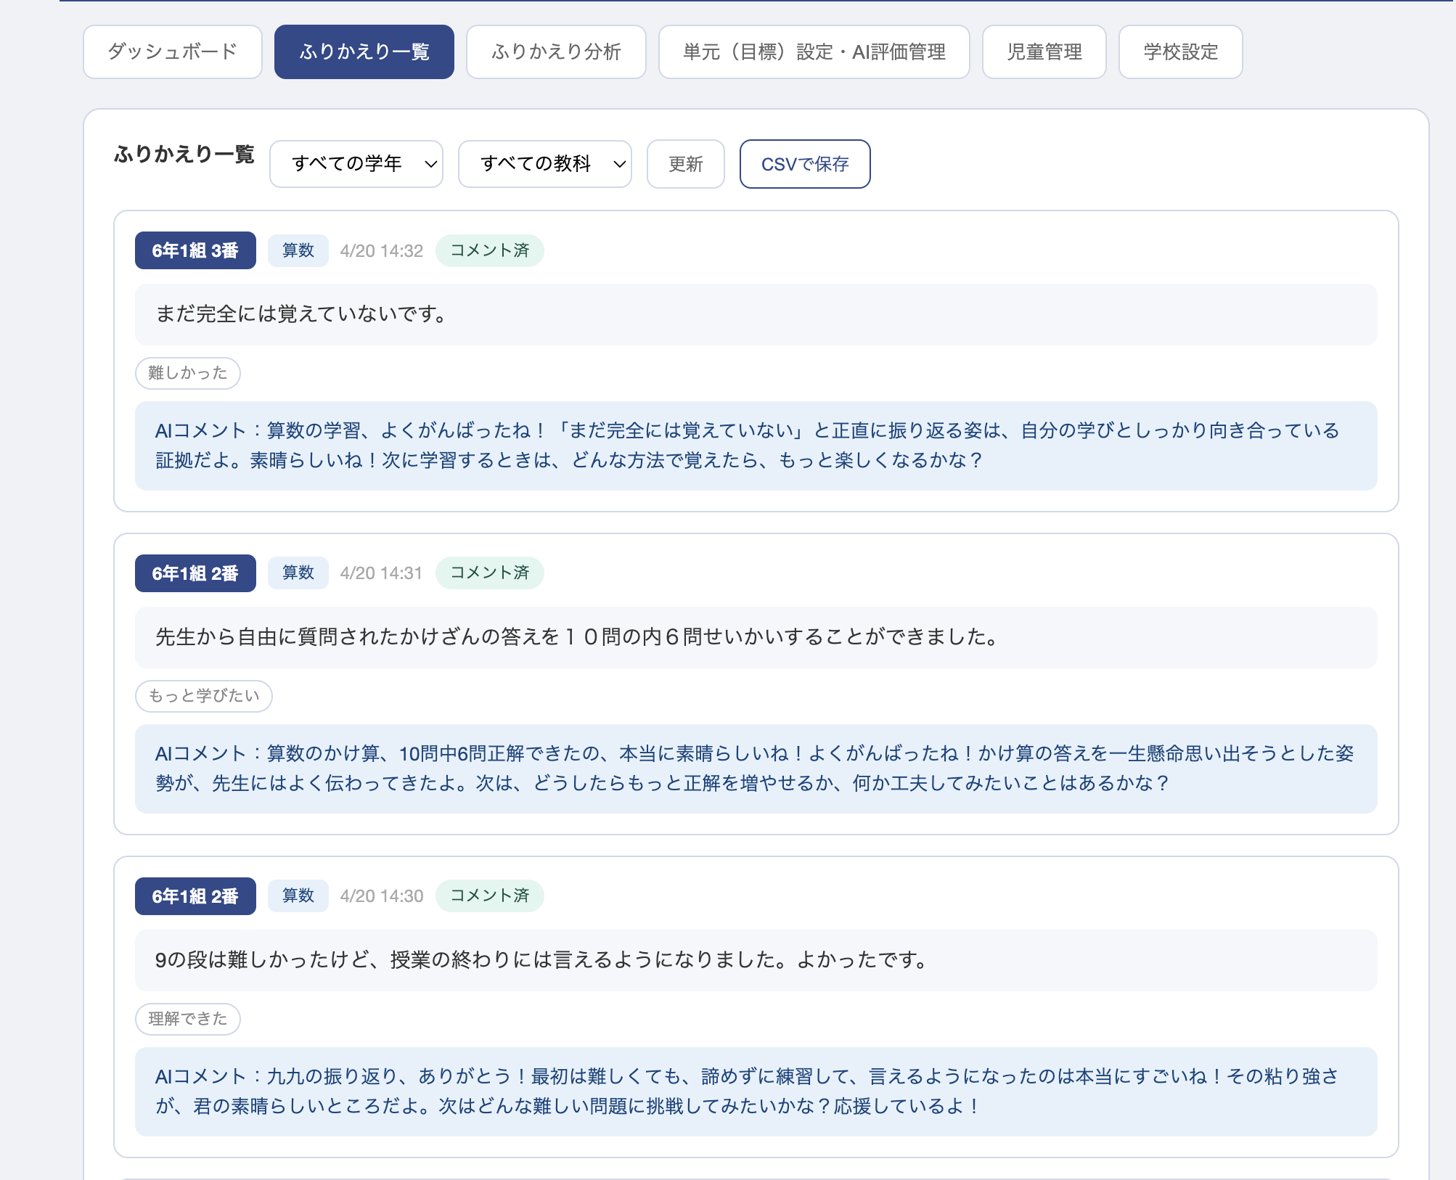Image resolution: width=1456 pixels, height=1180 pixels.
Task: Expand the すべての学年 dropdown
Action: (356, 164)
